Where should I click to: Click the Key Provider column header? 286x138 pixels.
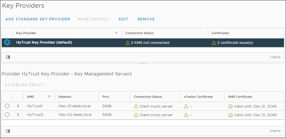click(26, 33)
